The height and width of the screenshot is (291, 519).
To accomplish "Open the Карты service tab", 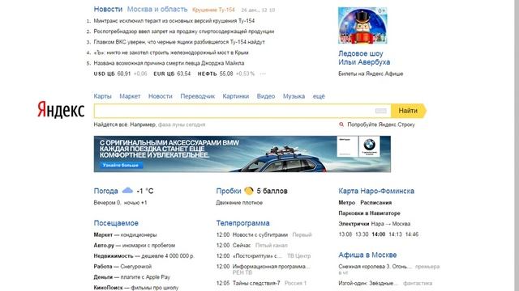I will [x=103, y=96].
